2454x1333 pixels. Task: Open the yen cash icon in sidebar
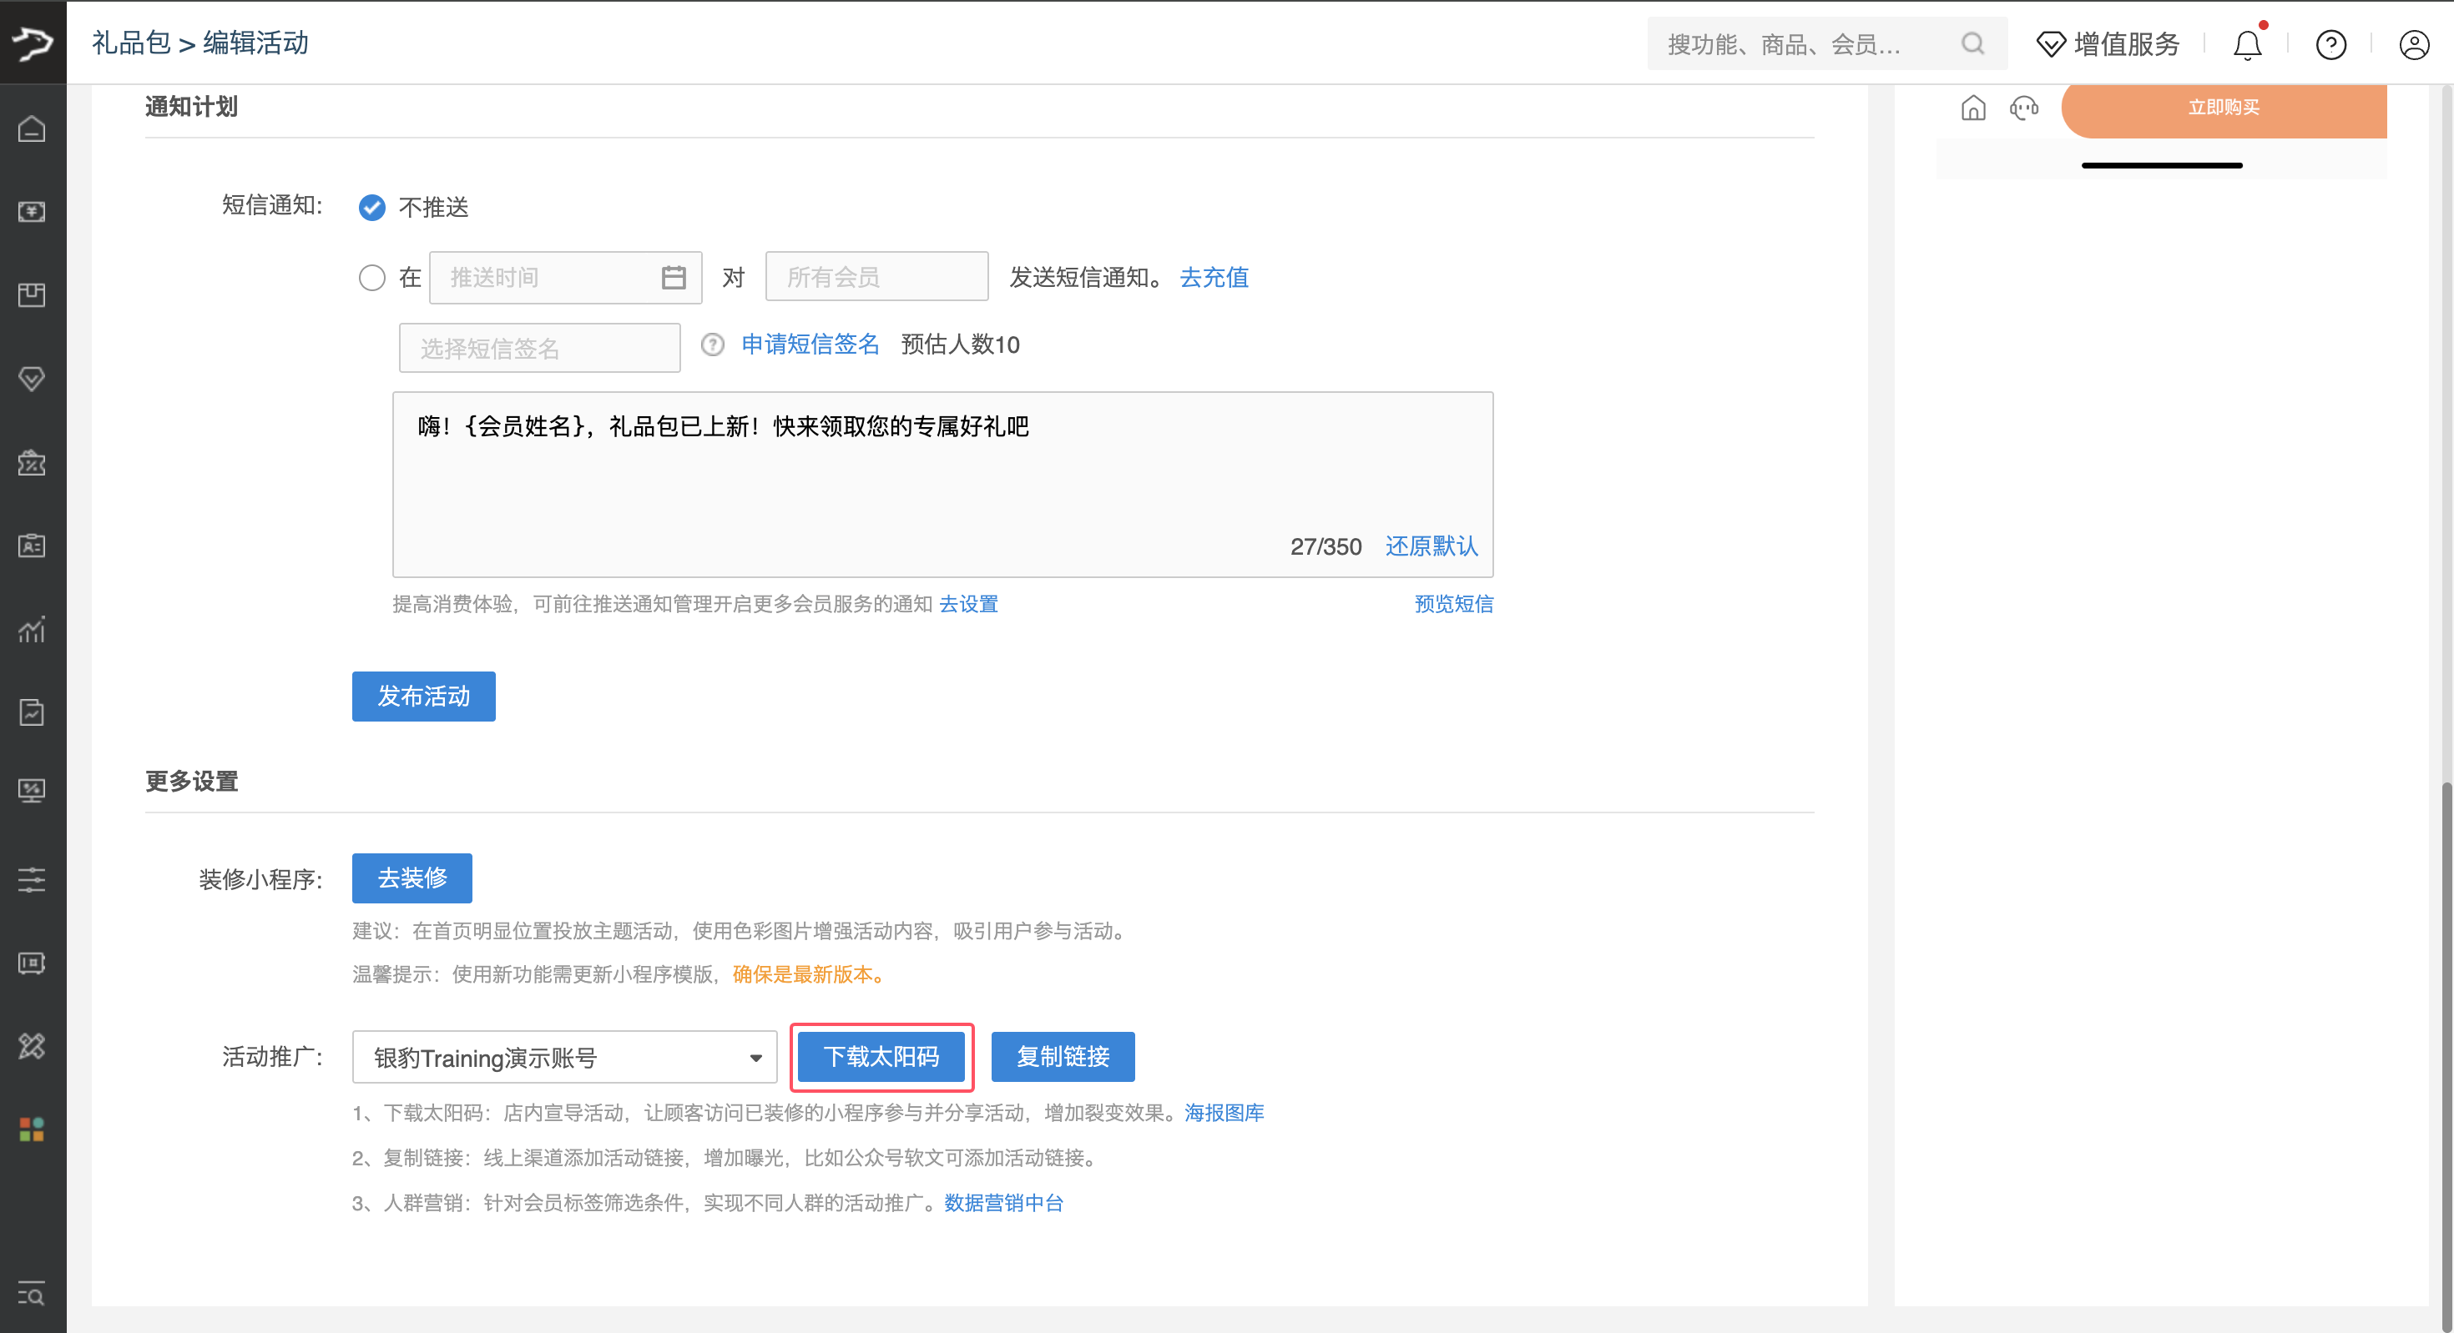[x=33, y=211]
